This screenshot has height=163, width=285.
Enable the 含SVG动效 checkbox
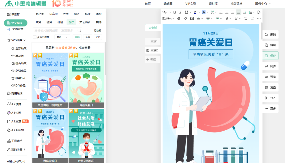point(34,37)
